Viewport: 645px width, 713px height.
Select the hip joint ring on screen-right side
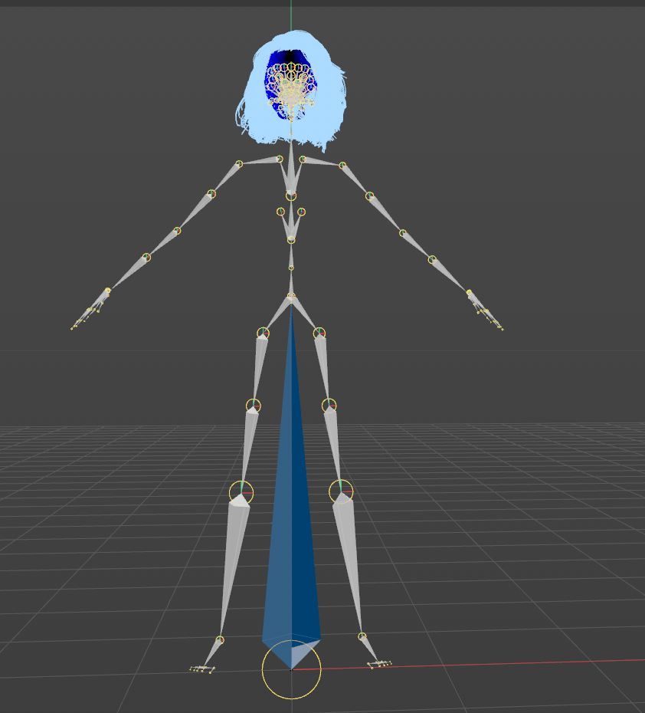(319, 333)
